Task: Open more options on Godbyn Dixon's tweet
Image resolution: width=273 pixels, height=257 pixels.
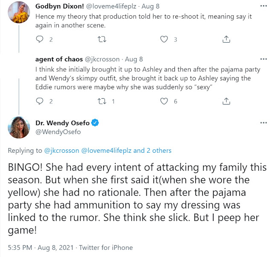Action: pyautogui.click(x=263, y=5)
